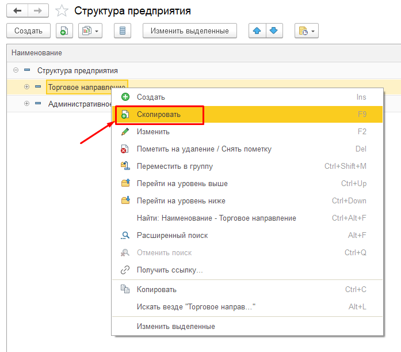Choose Перейти на уровень ниже

247,200
